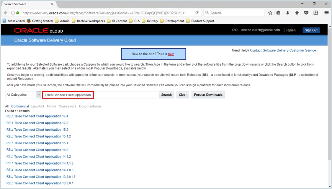Viewport: 332px width, 189px height.
Task: Open the downloads arrow icon
Action: 288,13
